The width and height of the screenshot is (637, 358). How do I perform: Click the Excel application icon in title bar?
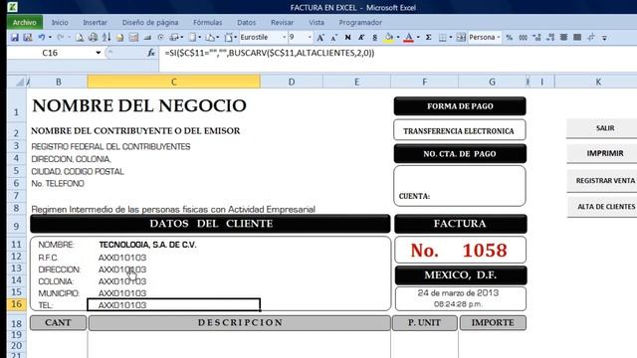[x=13, y=7]
